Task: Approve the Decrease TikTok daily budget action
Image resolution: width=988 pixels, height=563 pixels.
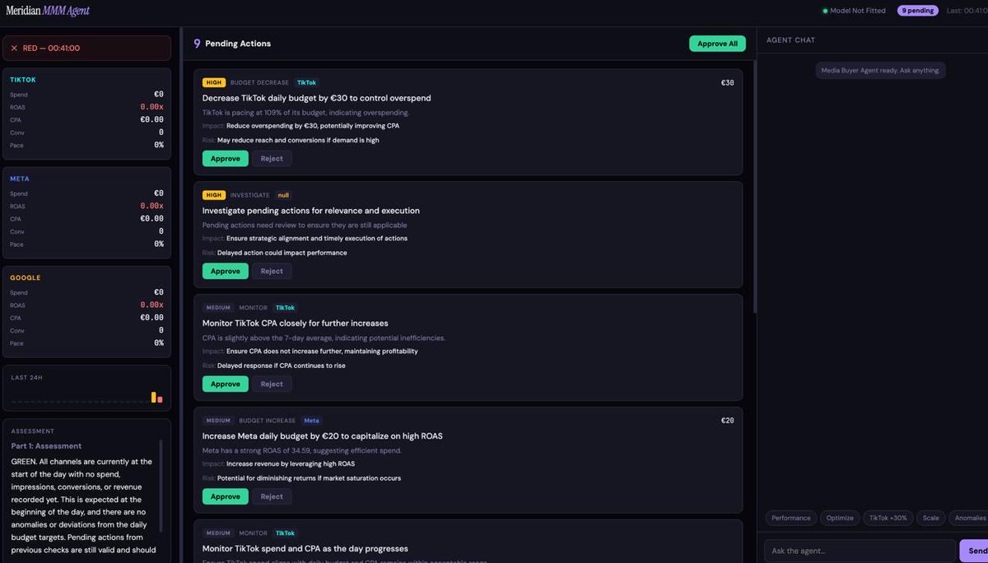Action: pos(225,159)
